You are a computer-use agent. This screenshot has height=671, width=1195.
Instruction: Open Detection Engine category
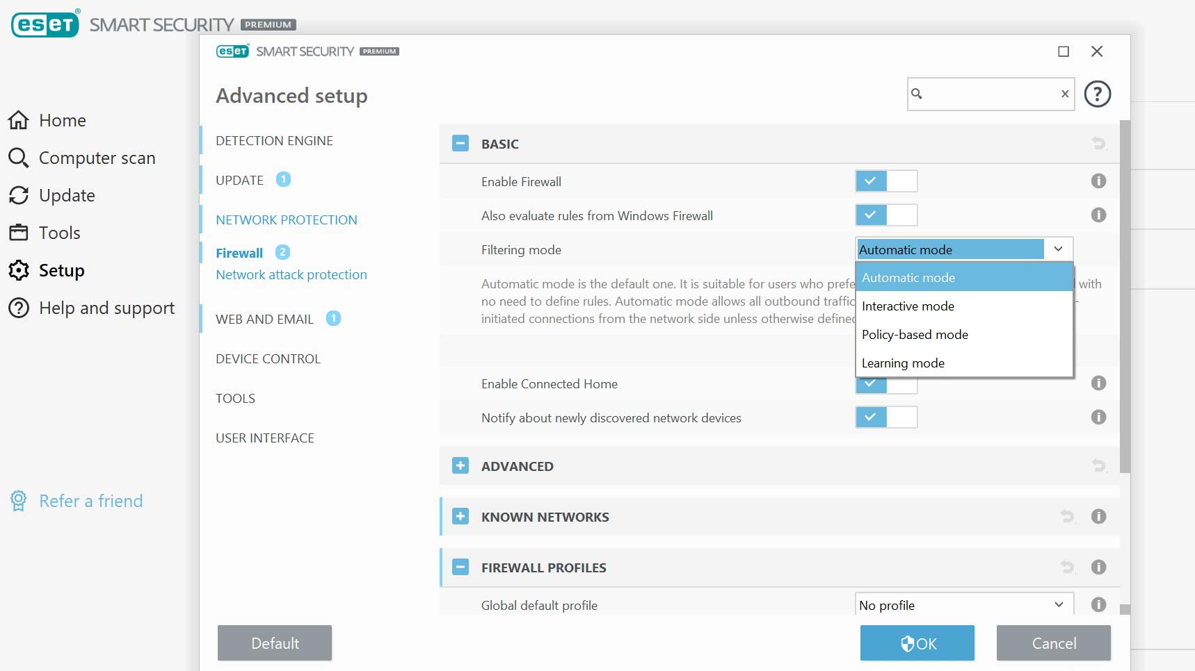click(274, 140)
